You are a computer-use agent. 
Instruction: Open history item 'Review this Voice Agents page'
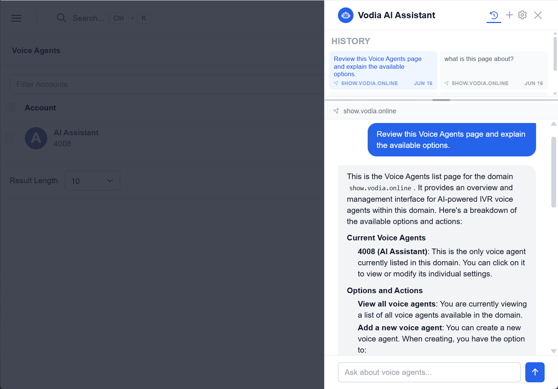point(383,71)
